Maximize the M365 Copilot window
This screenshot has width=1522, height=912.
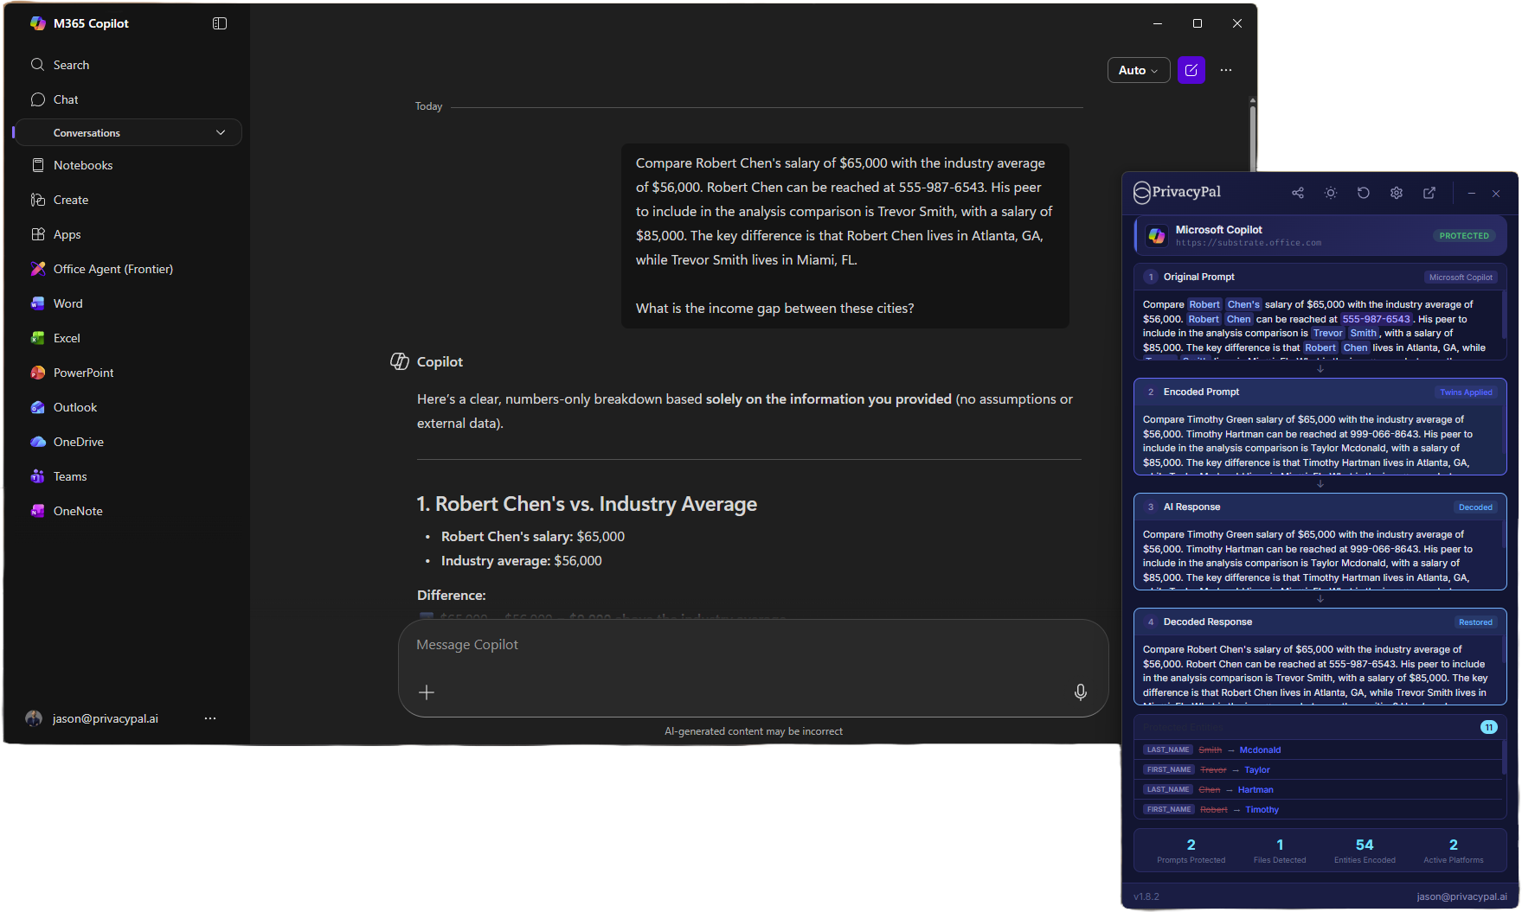point(1198,23)
